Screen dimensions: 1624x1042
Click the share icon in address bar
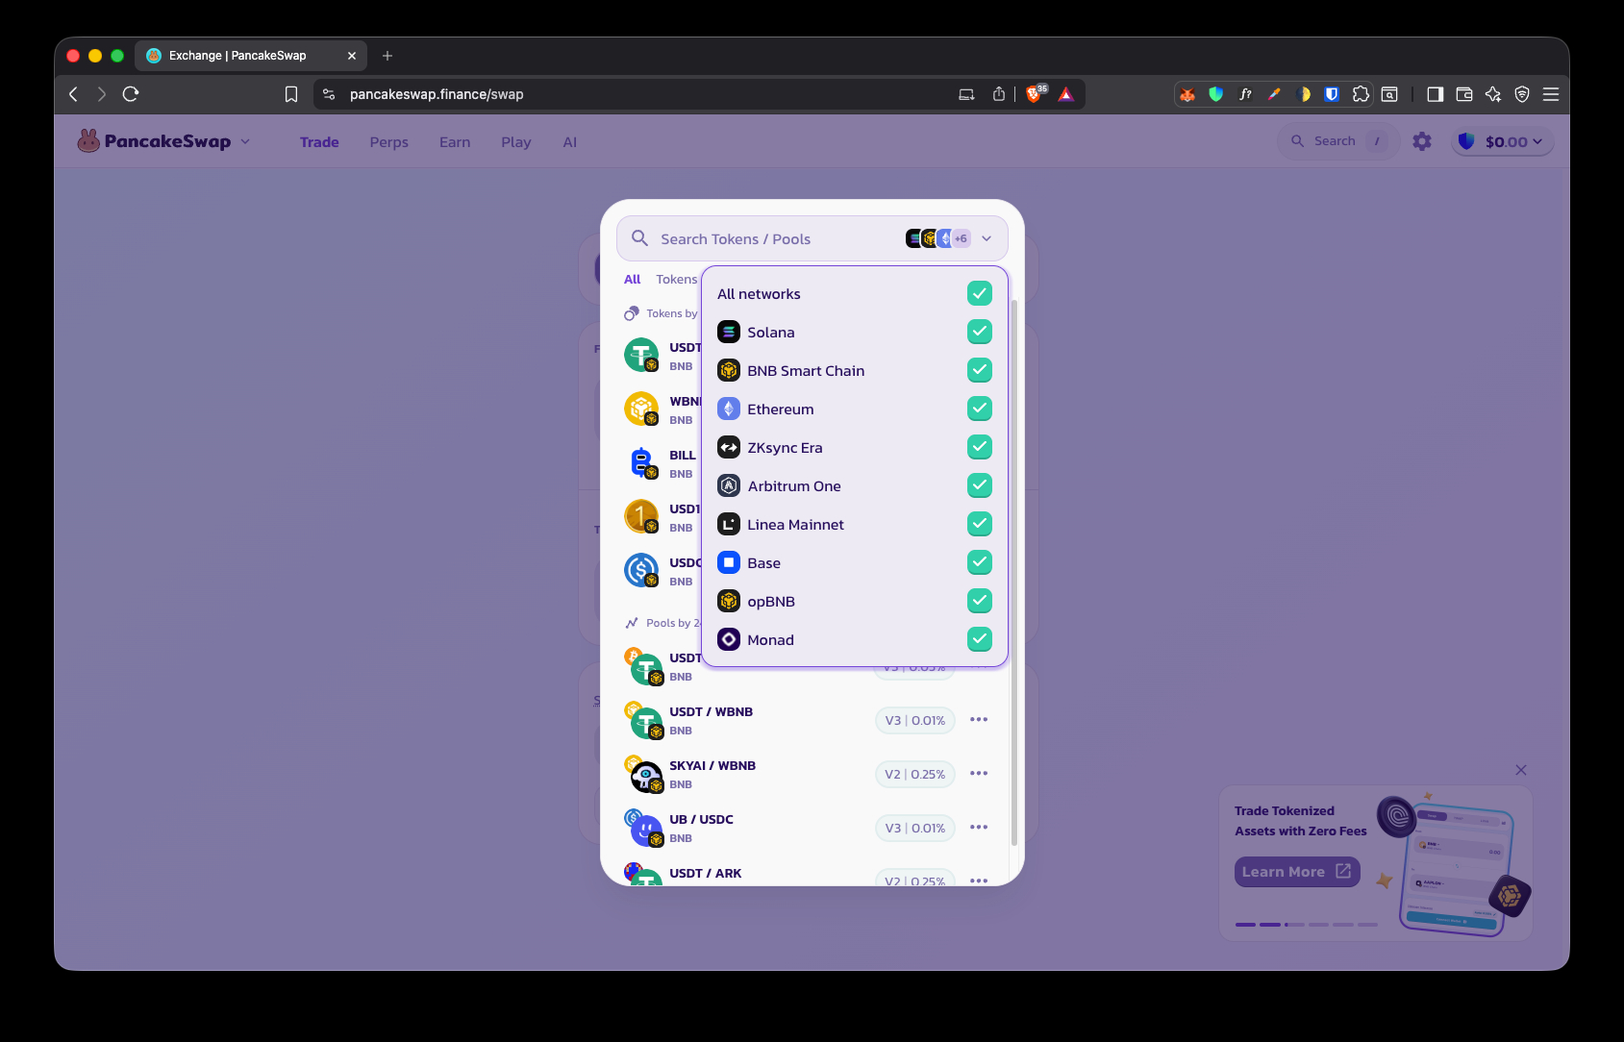pos(999,94)
